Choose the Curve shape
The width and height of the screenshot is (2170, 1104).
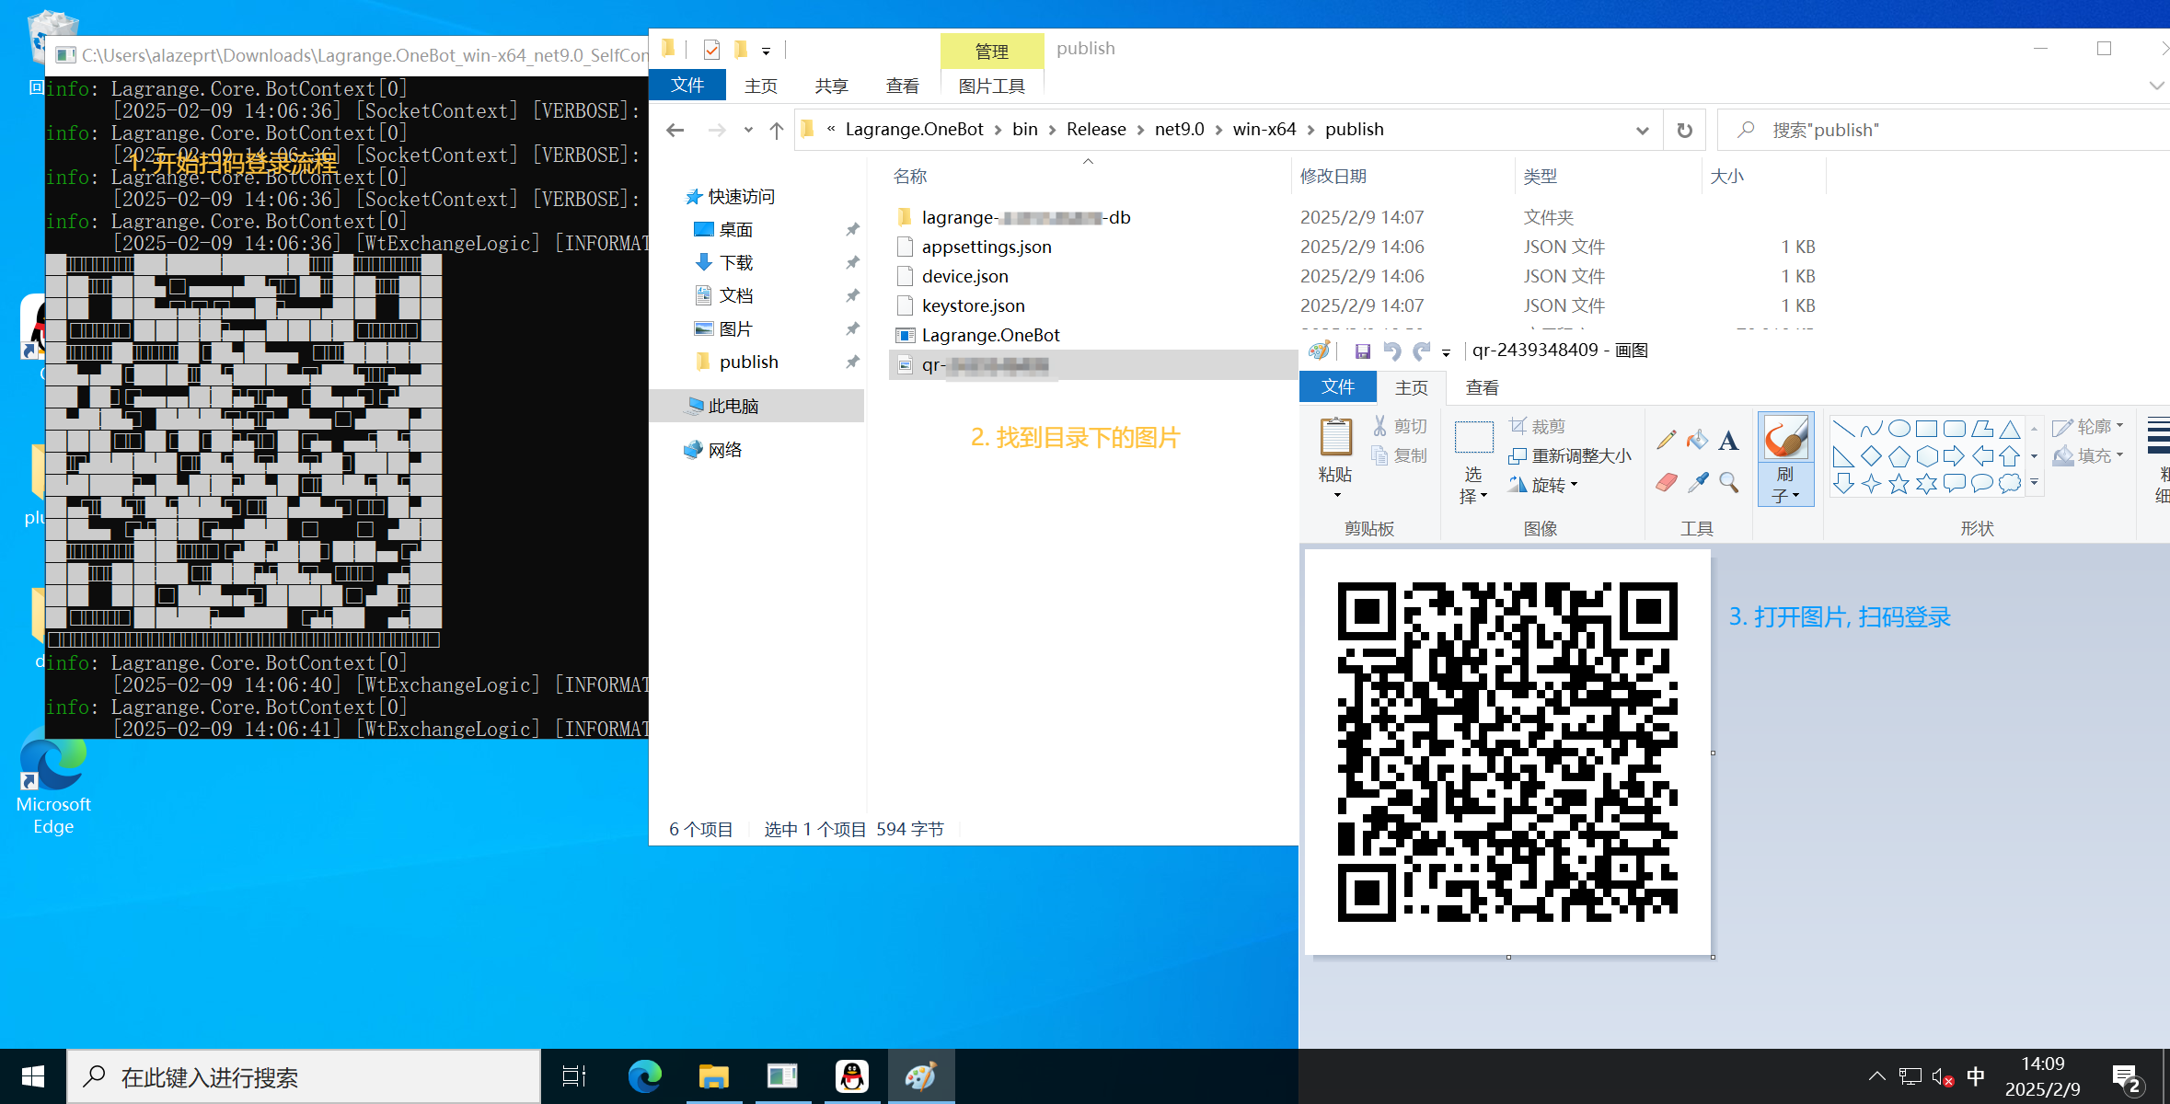[x=1871, y=429]
